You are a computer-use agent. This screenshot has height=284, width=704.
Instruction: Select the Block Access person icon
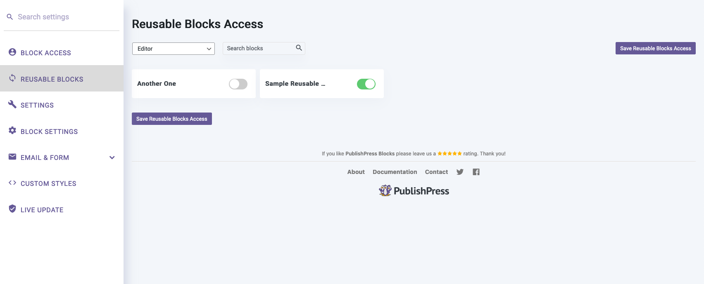tap(12, 53)
